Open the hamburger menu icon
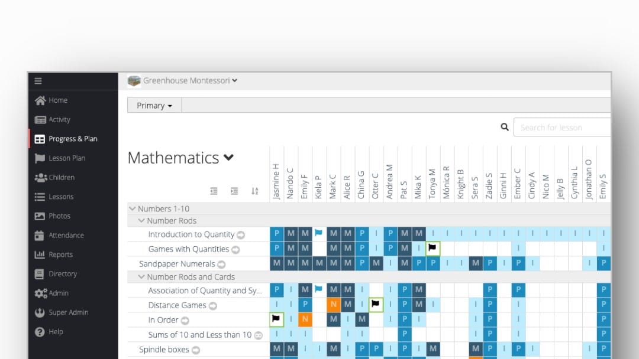The image size is (639, 359). click(x=38, y=81)
